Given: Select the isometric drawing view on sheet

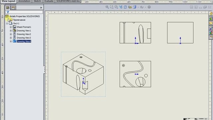Looking at the screenshot, I should point(84,74).
